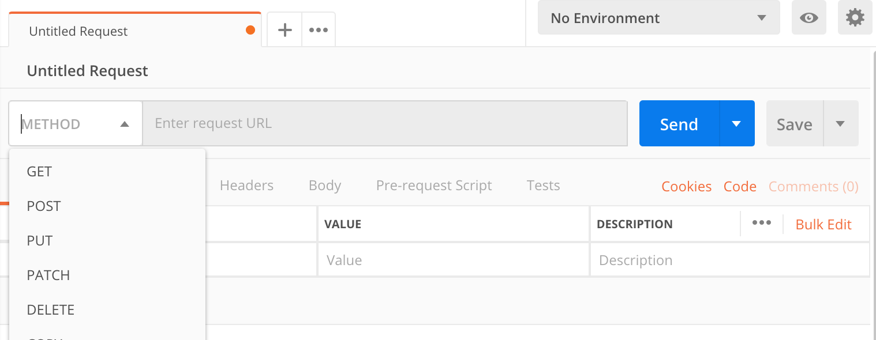Open Postman settings with the gear icon
The width and height of the screenshot is (876, 340).
855,17
